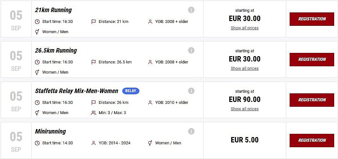Expand all prices for 21km Running
338x159 pixels.
(x=244, y=28)
